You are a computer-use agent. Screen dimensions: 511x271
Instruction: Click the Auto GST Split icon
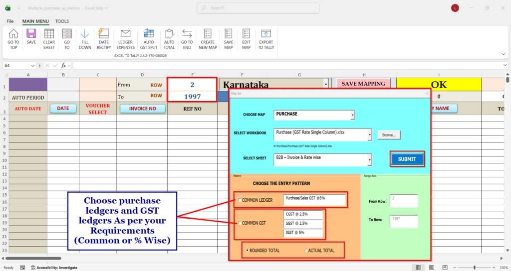149,34
